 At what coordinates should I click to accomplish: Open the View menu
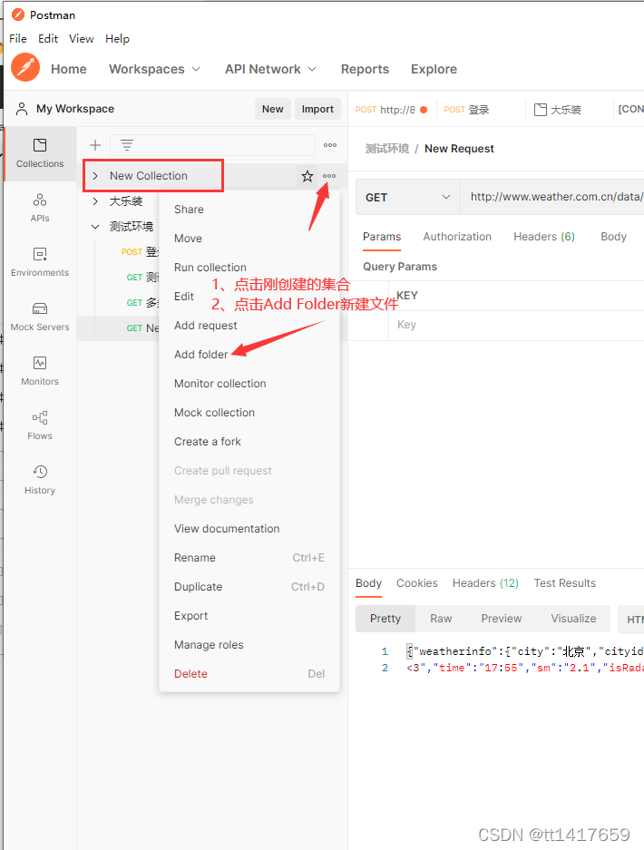click(82, 38)
